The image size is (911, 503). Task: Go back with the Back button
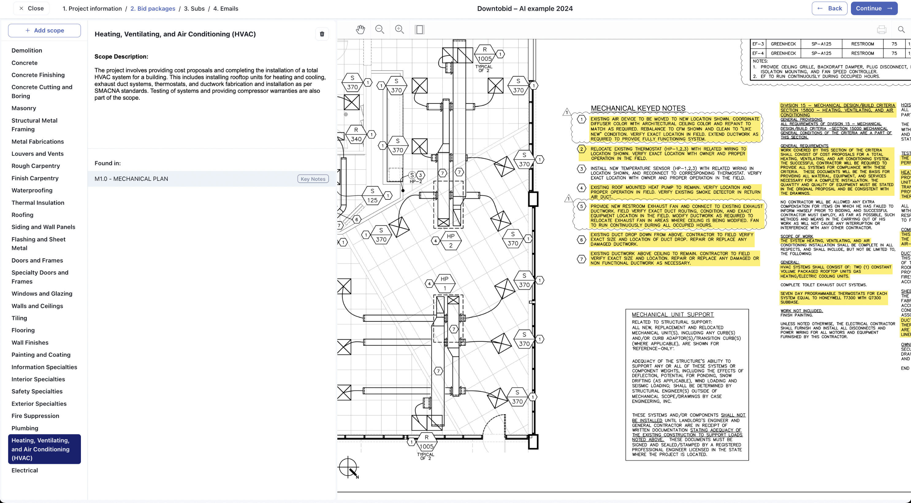tap(829, 9)
